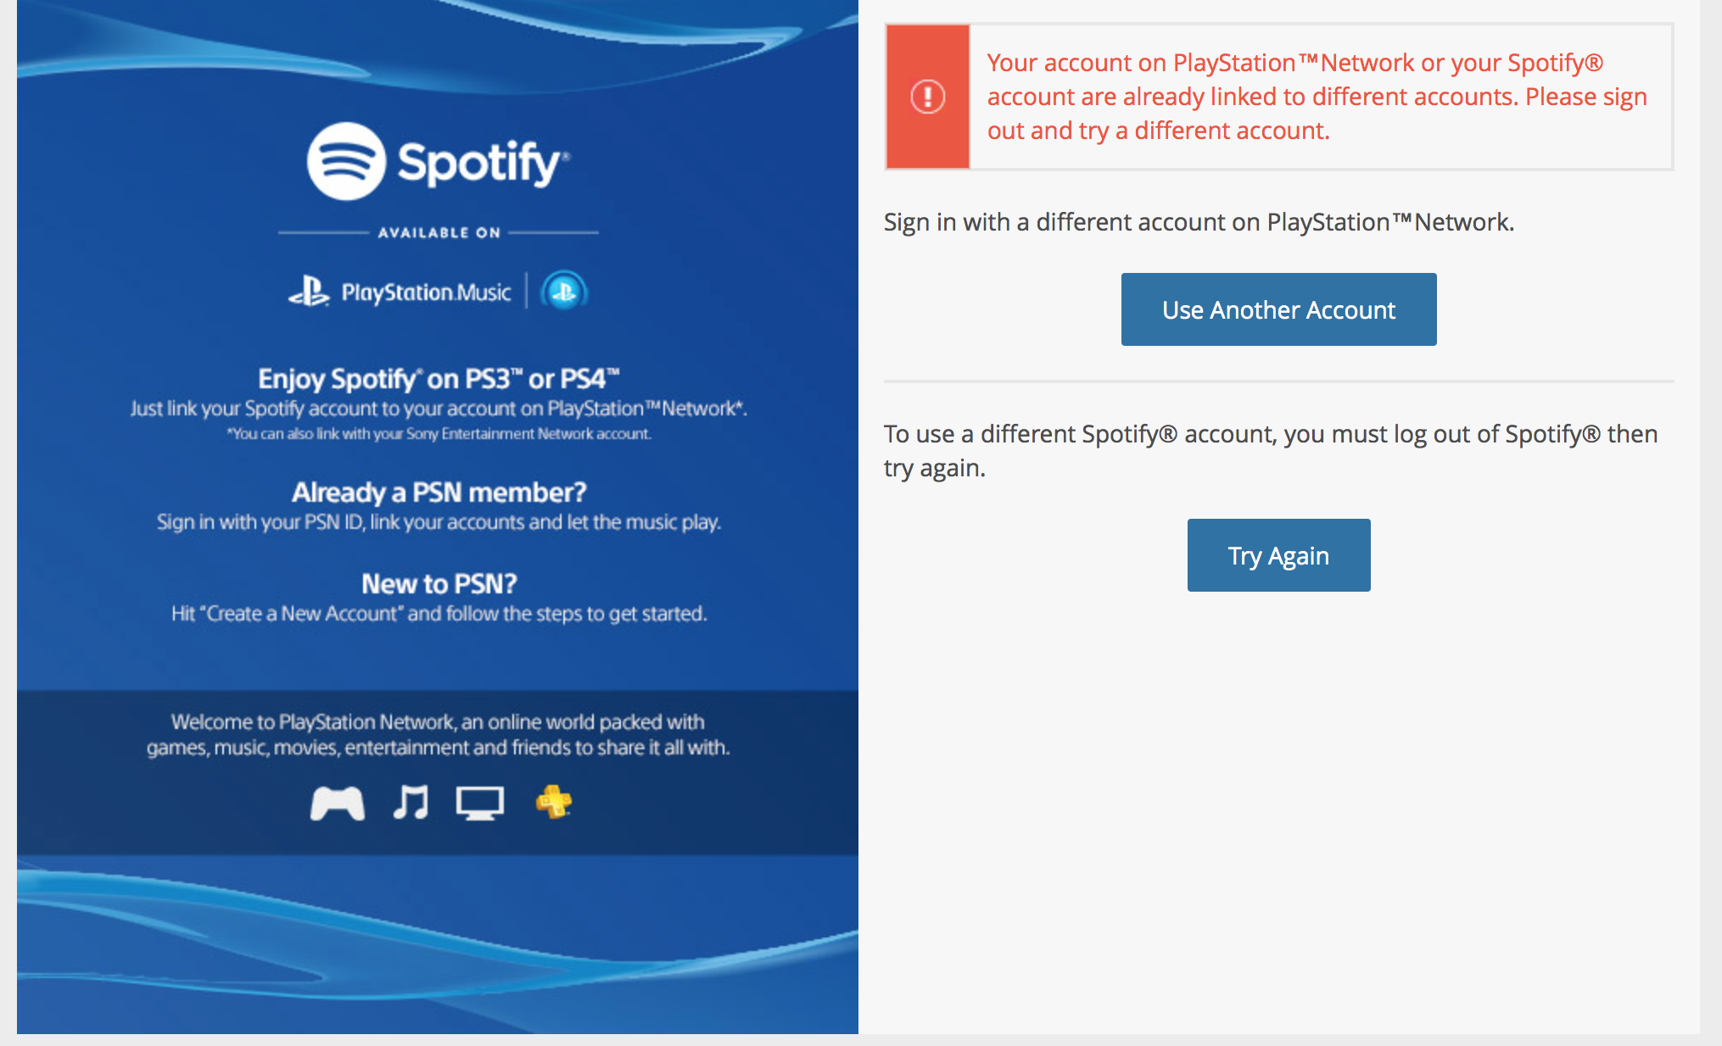Click the yellow PlayStation Plus icon

554,801
